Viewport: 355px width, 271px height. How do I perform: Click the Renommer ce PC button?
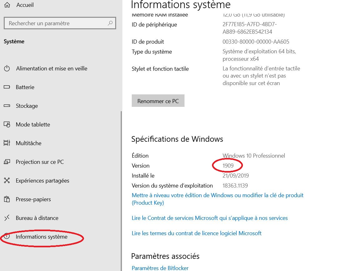(x=158, y=101)
